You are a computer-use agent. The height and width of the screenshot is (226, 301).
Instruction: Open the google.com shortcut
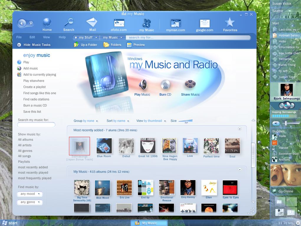(205, 23)
